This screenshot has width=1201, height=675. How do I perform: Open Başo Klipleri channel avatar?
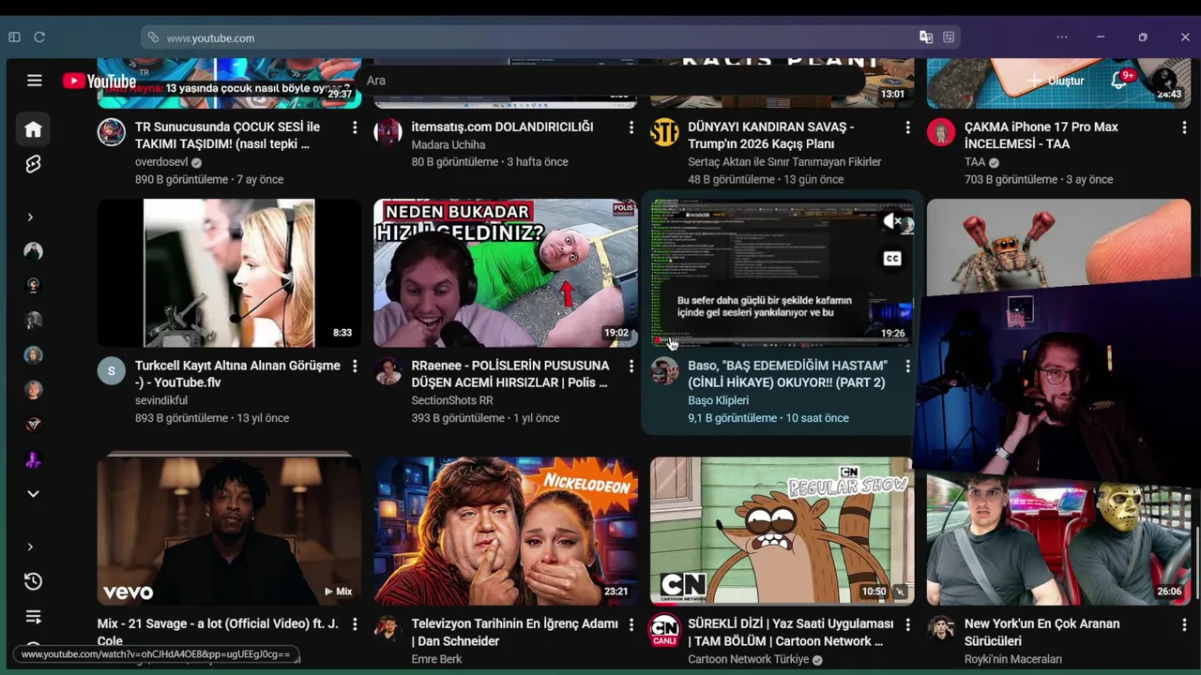click(x=664, y=371)
